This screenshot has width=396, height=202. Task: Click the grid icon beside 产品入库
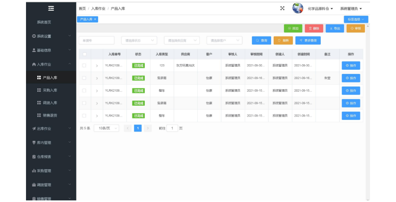39,77
